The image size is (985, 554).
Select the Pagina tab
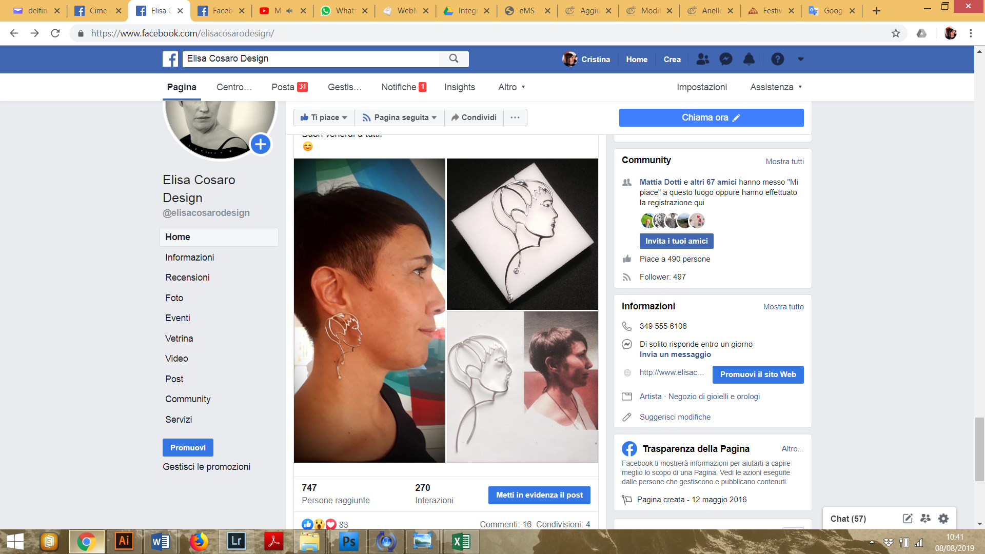[x=182, y=87]
